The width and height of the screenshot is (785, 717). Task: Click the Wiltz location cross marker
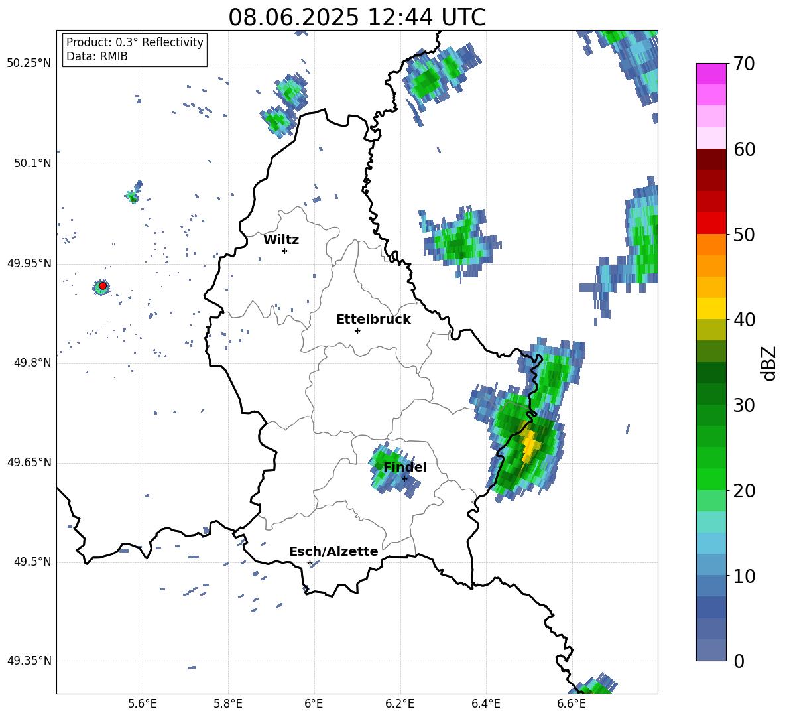pyautogui.click(x=285, y=251)
